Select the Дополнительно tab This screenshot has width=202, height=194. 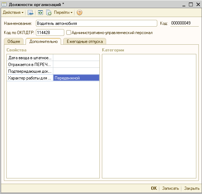(x=43, y=41)
